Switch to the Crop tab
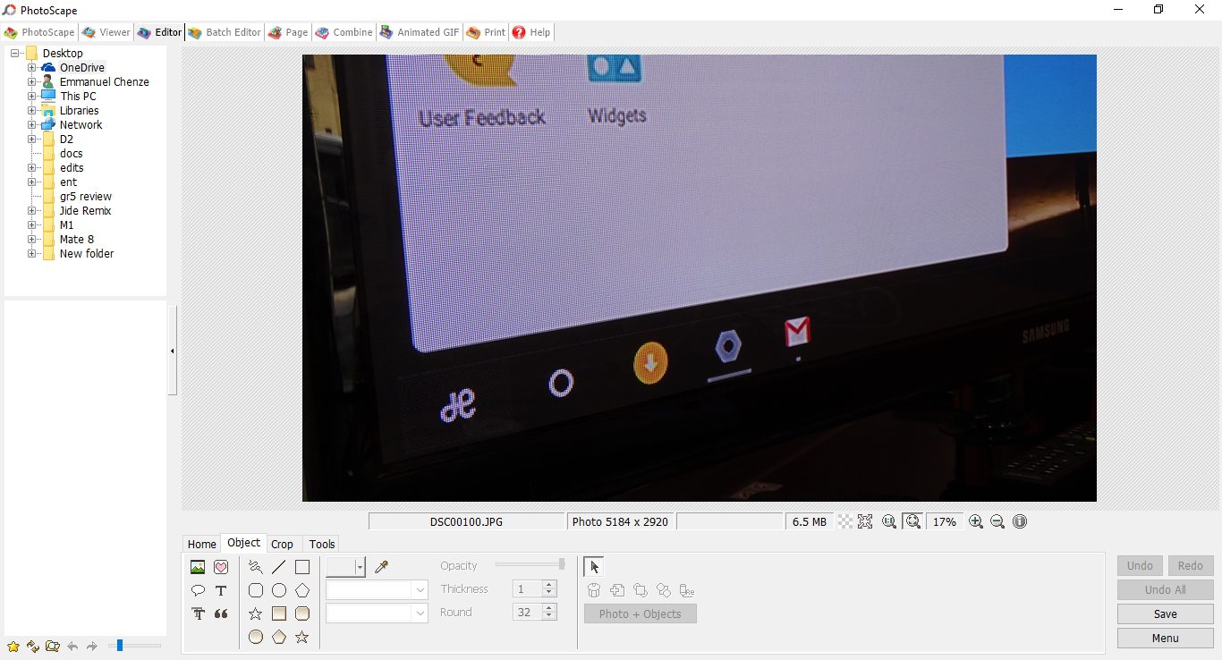Viewport: 1222px width, 660px height. (282, 544)
